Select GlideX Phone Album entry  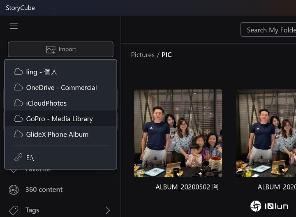tap(57, 134)
